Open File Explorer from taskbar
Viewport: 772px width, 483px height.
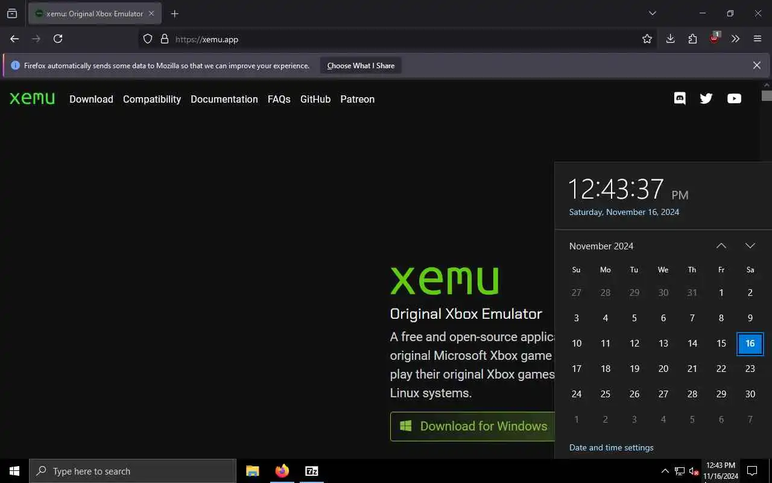(253, 471)
